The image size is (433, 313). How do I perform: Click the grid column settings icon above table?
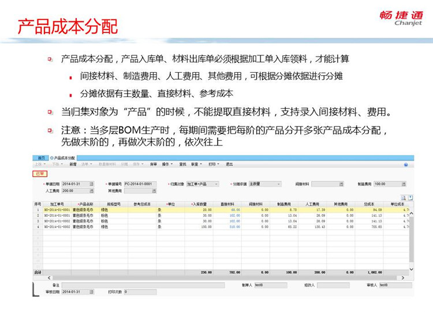pos(410,198)
